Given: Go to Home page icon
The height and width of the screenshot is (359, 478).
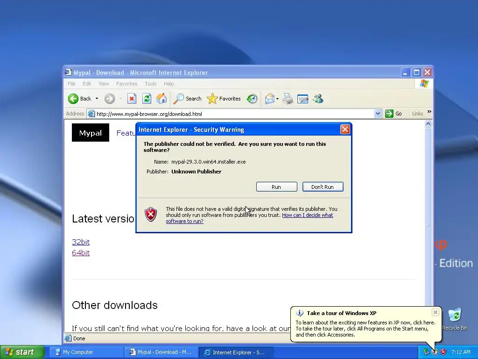Looking at the screenshot, I should point(162,99).
